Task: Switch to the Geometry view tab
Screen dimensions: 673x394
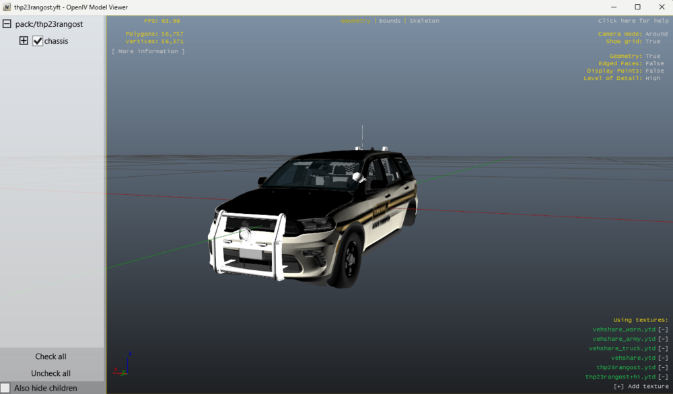Action: [355, 21]
